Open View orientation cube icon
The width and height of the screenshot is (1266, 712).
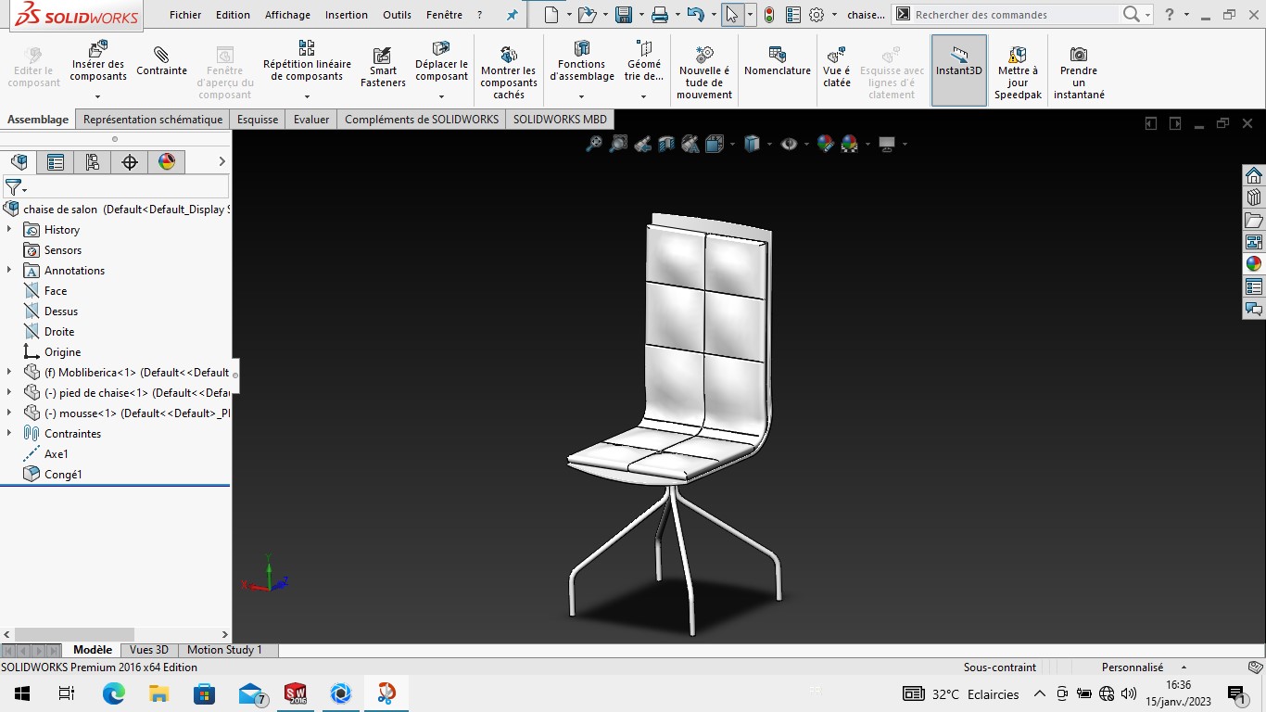pyautogui.click(x=715, y=144)
